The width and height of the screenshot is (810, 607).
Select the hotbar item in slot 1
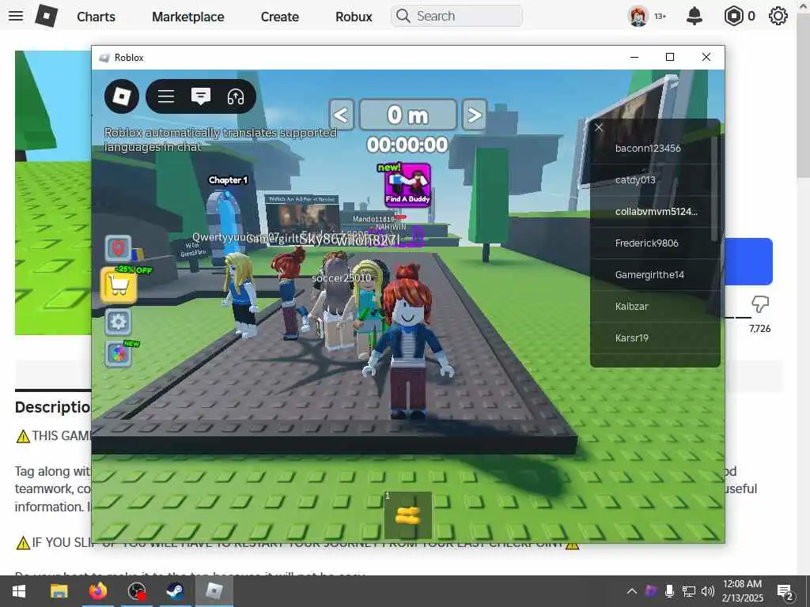[407, 515]
